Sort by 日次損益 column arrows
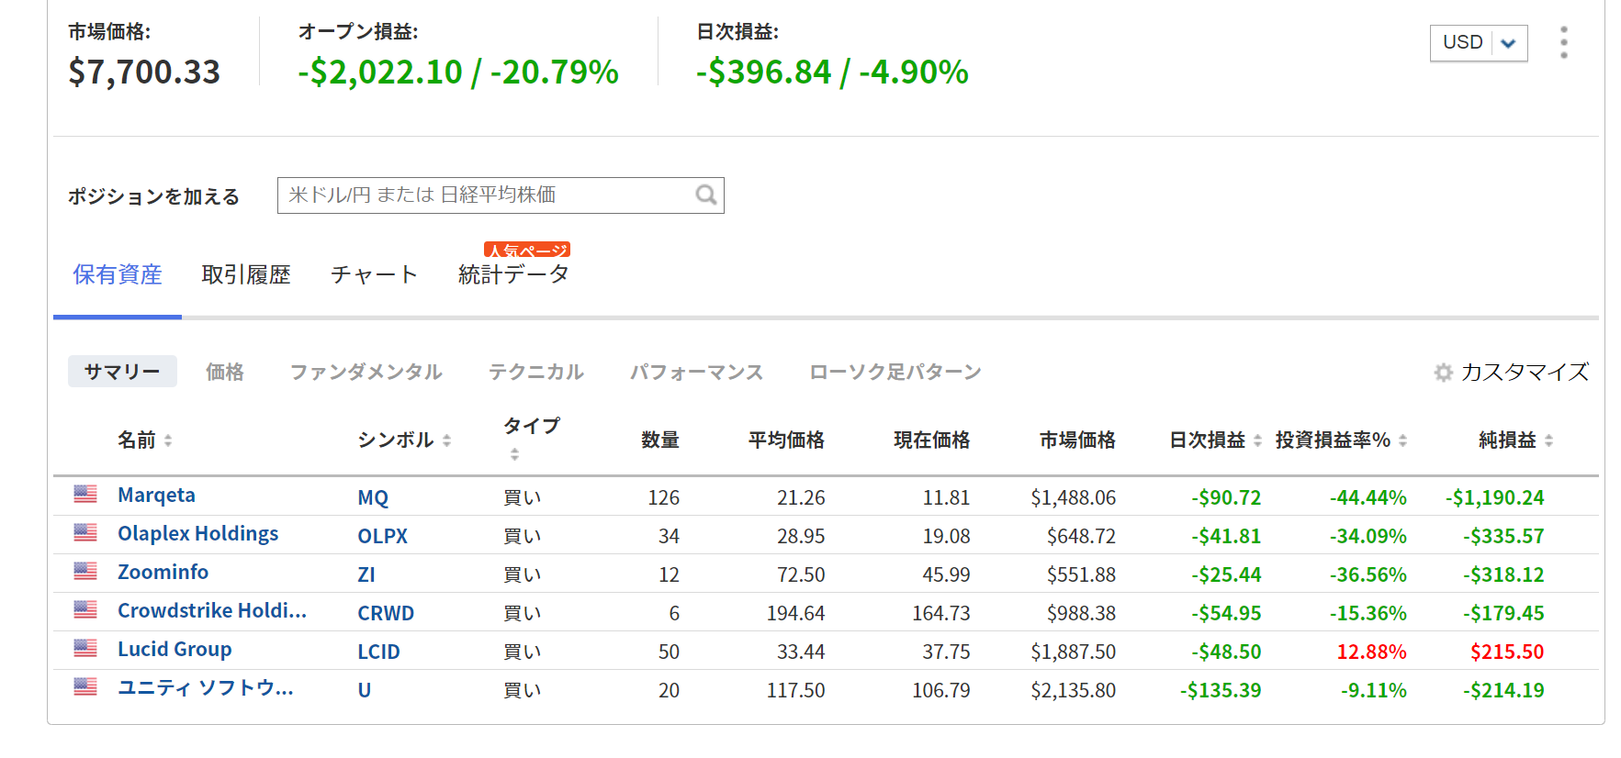 1257,440
